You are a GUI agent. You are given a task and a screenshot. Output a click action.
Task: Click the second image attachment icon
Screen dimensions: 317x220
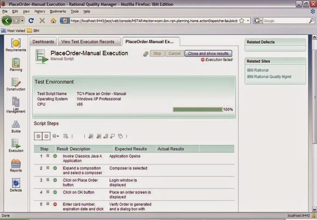click(x=99, y=136)
